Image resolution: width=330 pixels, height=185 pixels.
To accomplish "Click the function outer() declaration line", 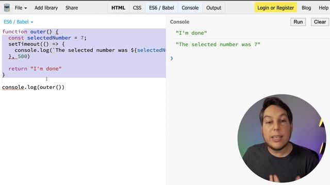I will click(x=30, y=32).
